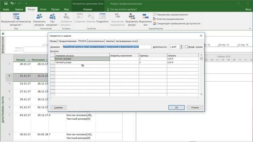Open Окончание column filter dropdown
The height and width of the screenshot is (142, 253).
pos(47,60)
